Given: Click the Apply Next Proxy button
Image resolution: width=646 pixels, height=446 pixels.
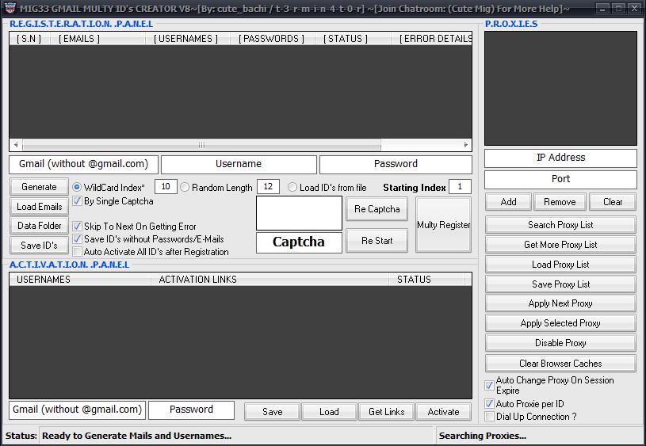Looking at the screenshot, I should point(560,303).
